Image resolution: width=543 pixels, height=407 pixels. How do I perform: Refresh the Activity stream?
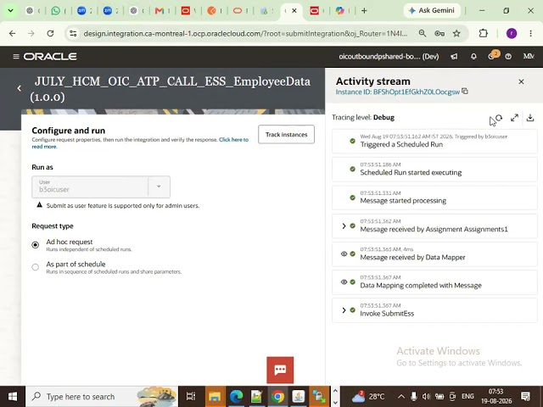tap(499, 118)
